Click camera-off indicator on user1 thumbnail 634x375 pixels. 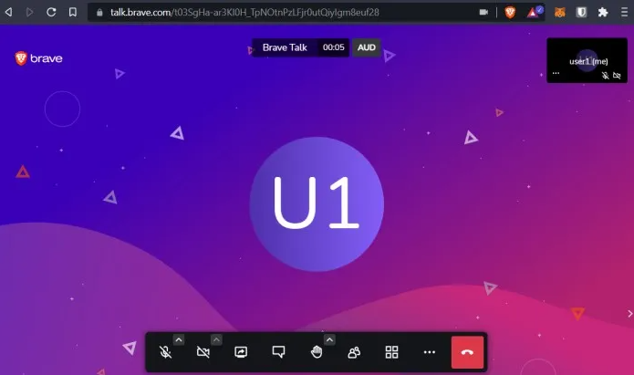pos(617,76)
